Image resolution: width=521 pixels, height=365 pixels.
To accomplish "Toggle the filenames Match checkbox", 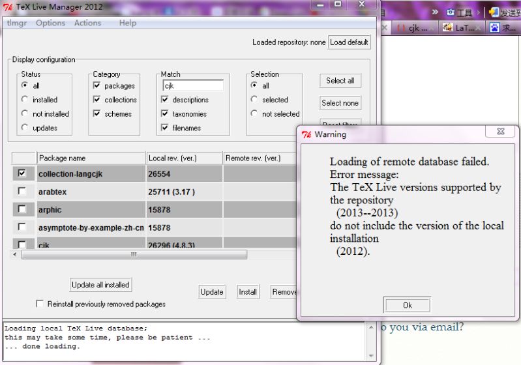I will (x=164, y=128).
